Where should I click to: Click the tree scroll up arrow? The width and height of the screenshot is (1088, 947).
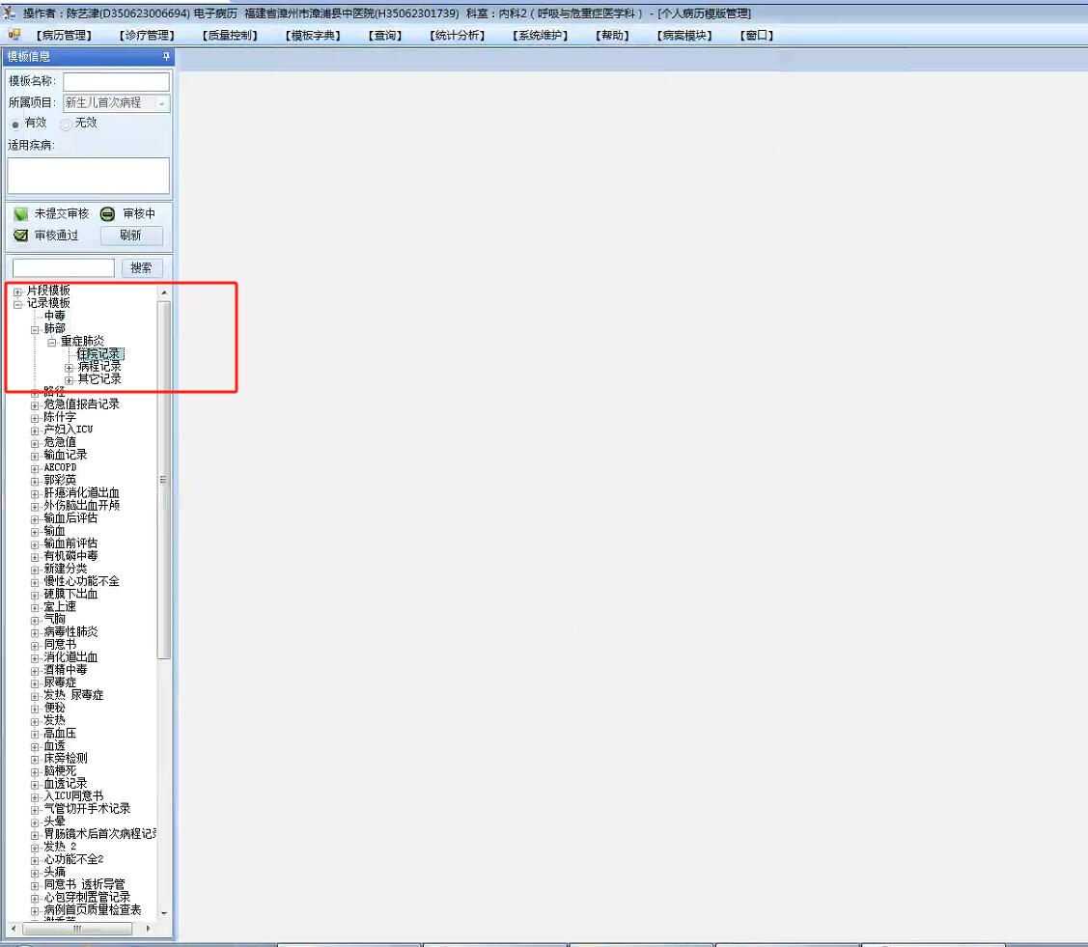(164, 292)
